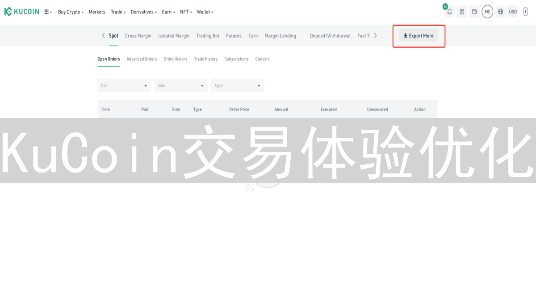Open the Trade History sub-tab
This screenshot has width=536, height=301.
pyautogui.click(x=206, y=59)
